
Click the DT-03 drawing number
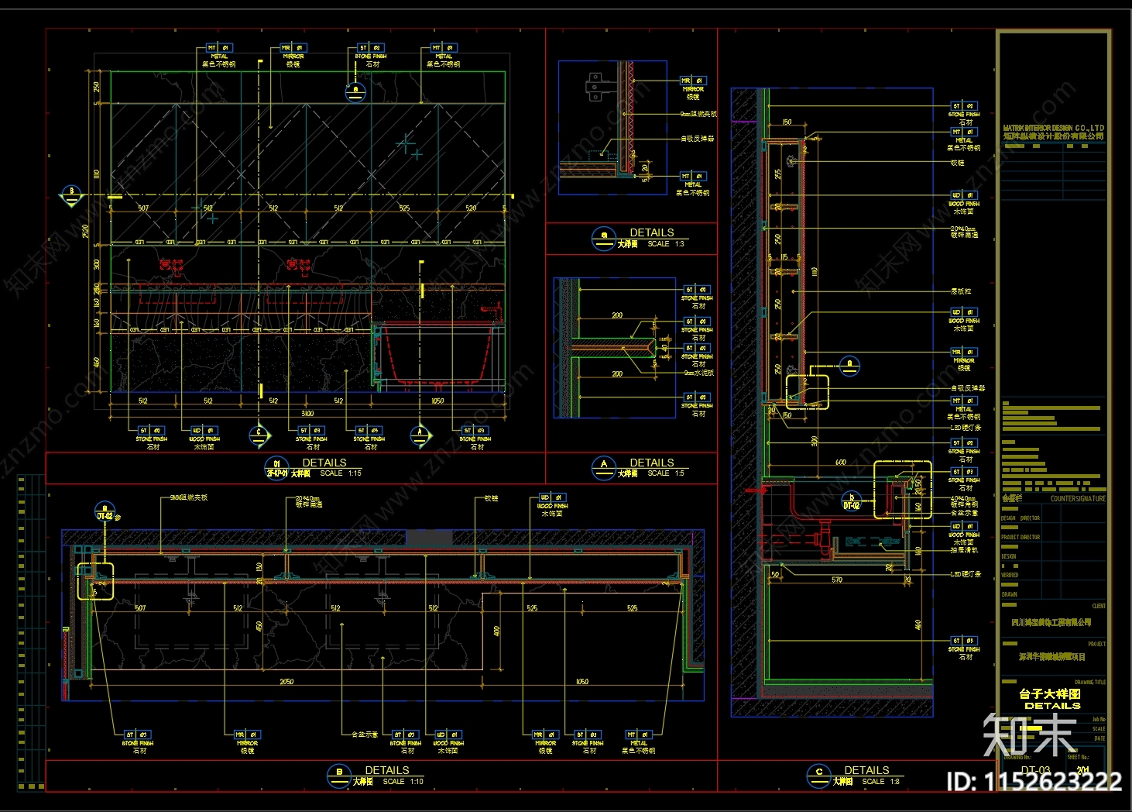click(x=1035, y=771)
